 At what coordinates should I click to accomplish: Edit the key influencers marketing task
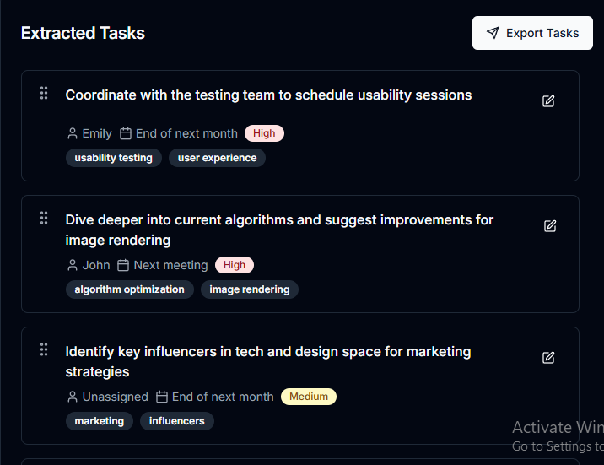click(548, 358)
